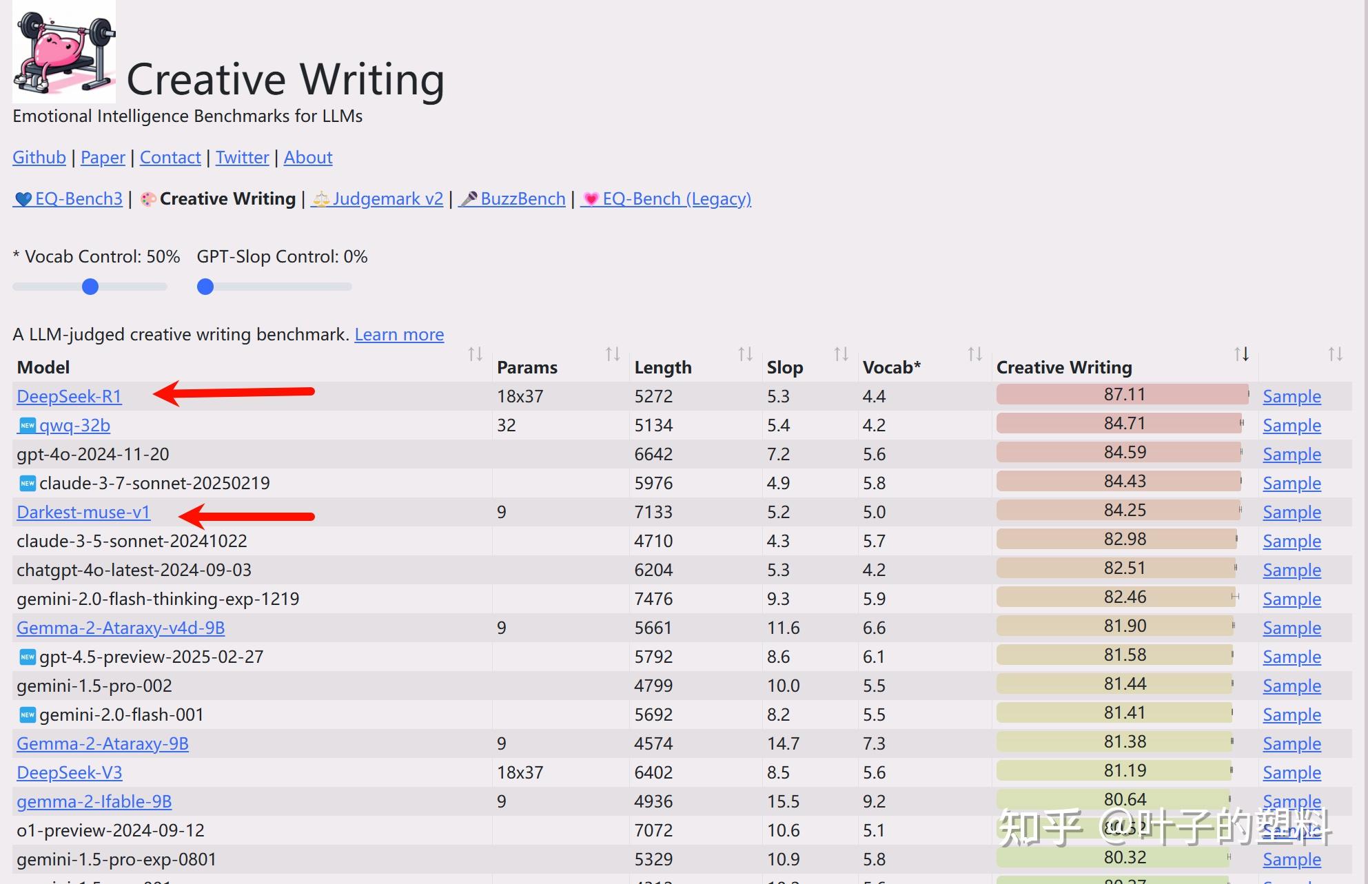The height and width of the screenshot is (884, 1368).
Task: Open the Github link
Action: tap(39, 158)
